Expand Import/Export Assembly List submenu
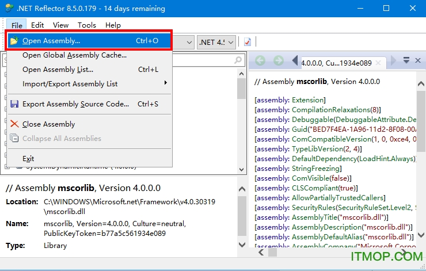The width and height of the screenshot is (426, 271). tap(89, 84)
